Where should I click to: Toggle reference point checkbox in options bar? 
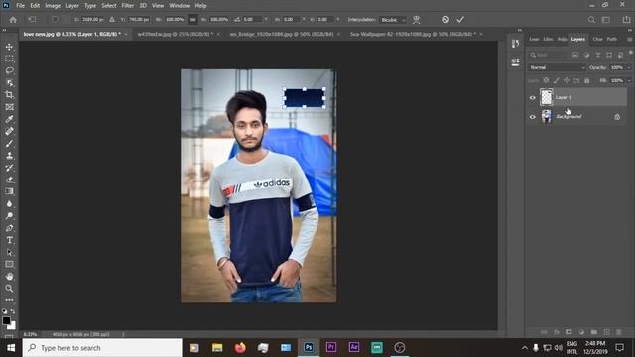point(55,20)
